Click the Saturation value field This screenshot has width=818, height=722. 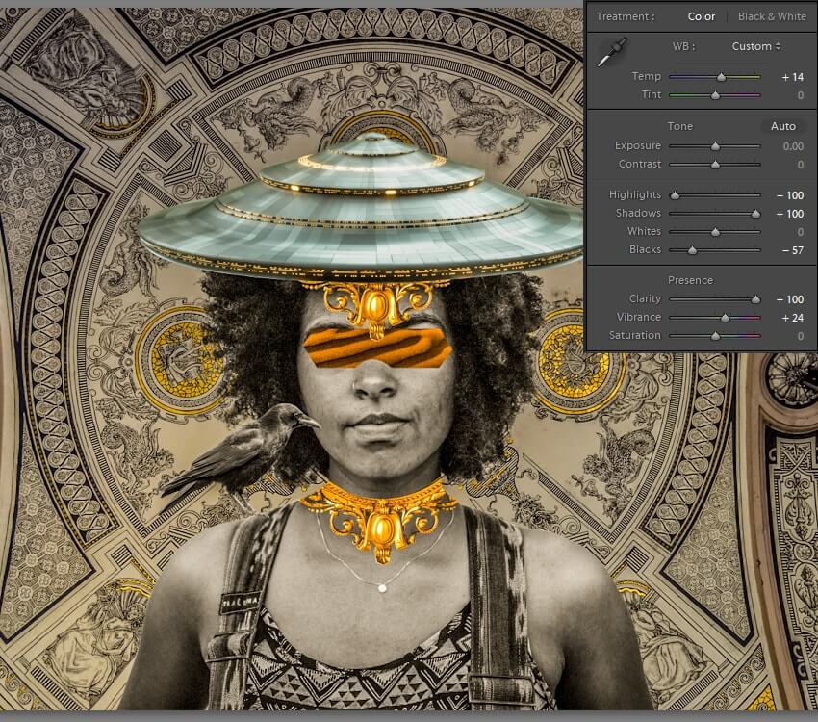[x=801, y=336]
